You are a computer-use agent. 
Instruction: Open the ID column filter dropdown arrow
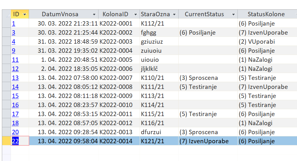coord(25,14)
